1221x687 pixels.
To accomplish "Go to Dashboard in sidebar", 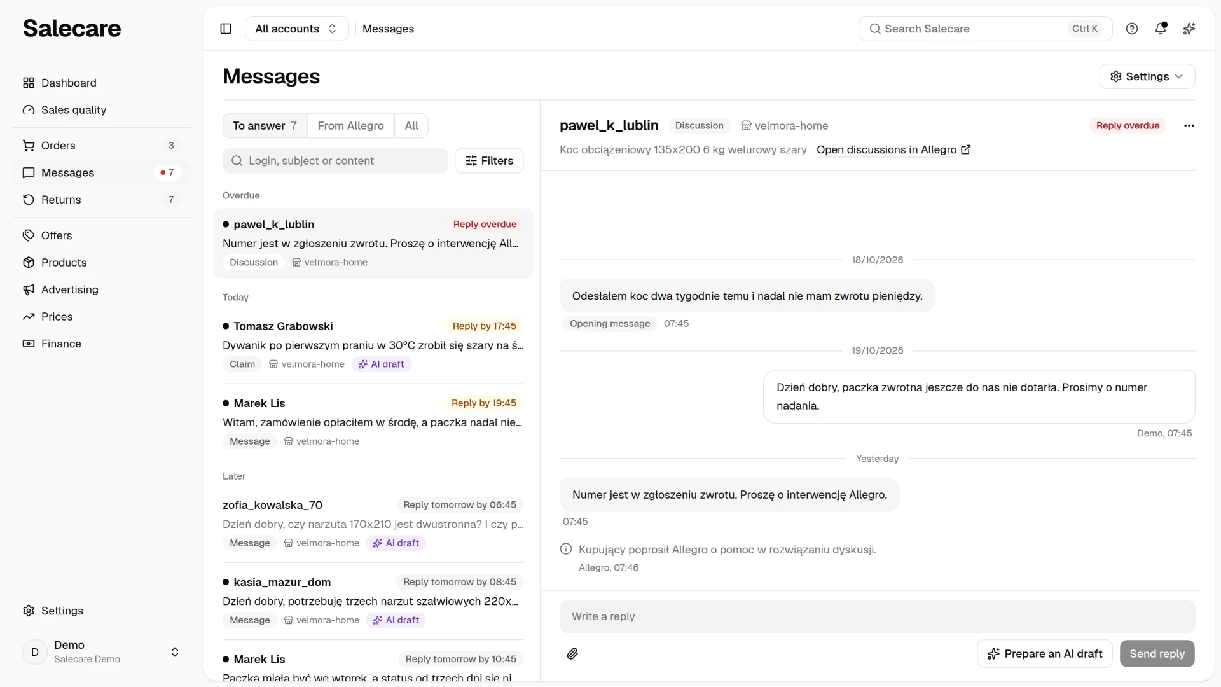I will [102, 83].
